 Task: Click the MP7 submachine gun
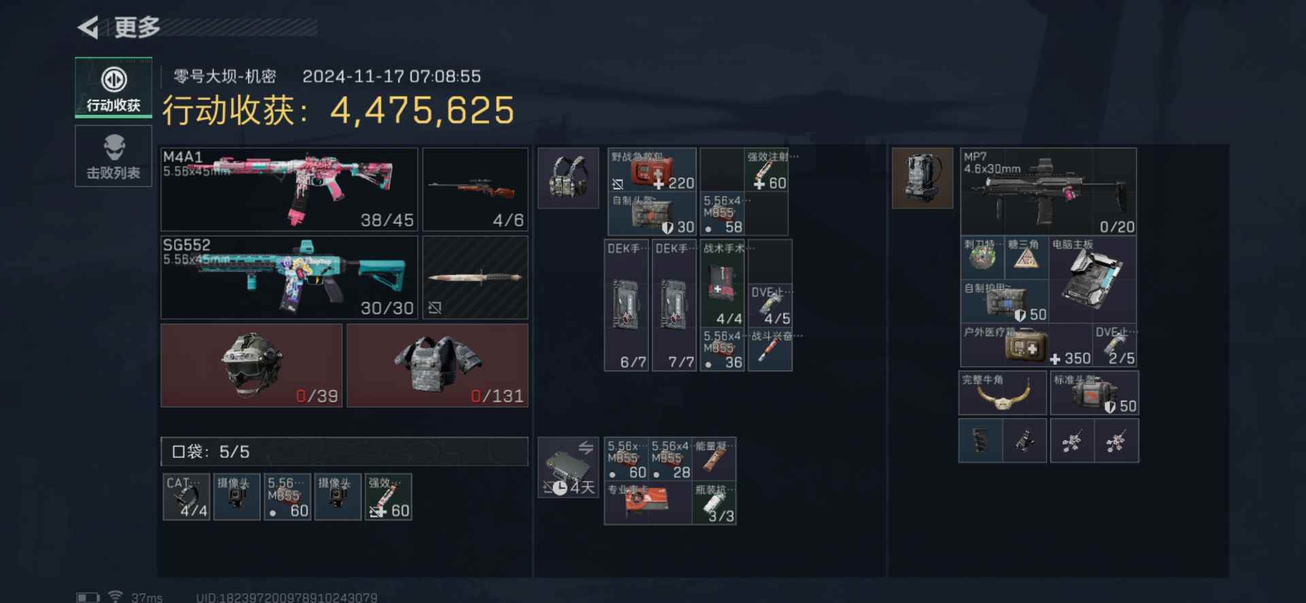point(1048,192)
